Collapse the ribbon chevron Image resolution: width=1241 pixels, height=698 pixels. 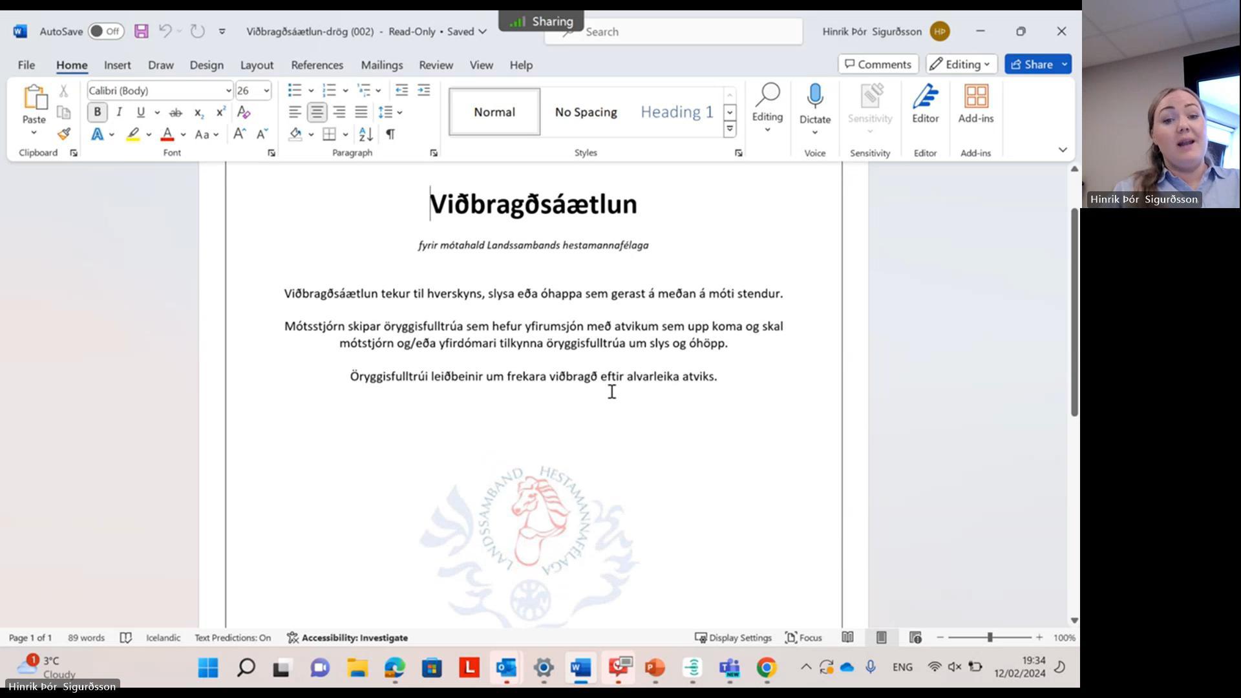coord(1063,150)
